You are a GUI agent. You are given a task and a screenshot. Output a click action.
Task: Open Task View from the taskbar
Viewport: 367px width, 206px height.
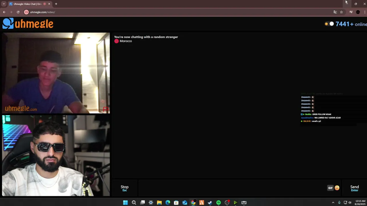click(142, 203)
